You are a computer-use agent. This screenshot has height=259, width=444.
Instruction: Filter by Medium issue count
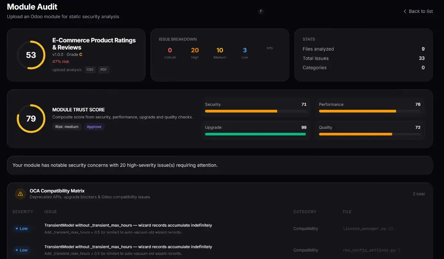220,52
